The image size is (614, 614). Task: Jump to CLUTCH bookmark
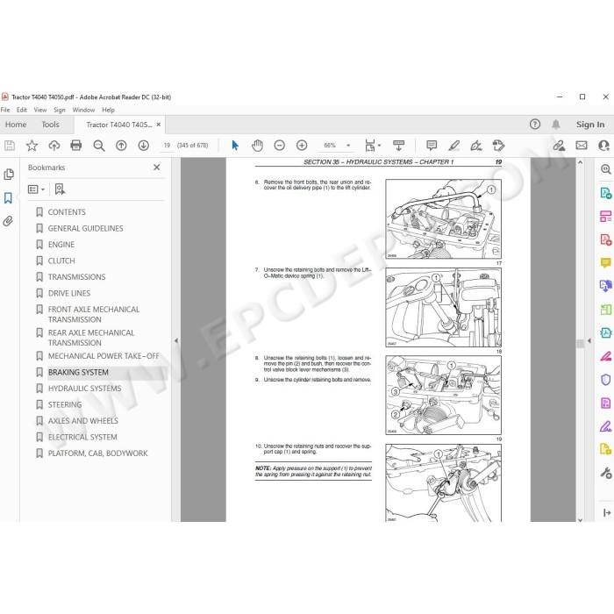point(61,261)
